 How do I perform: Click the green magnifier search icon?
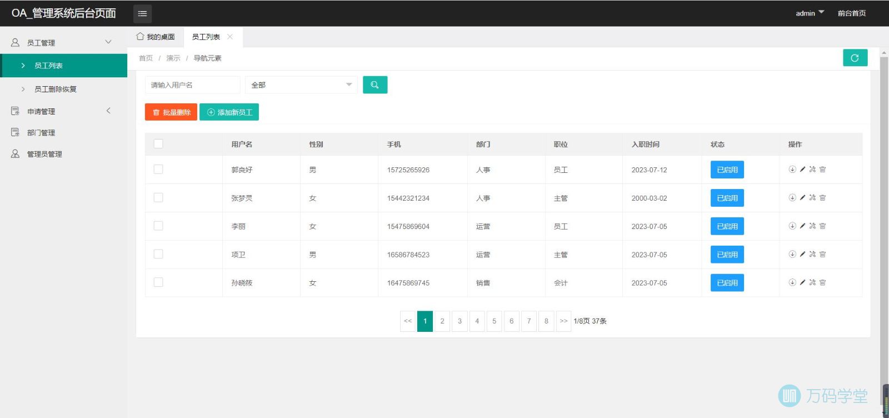[375, 85]
